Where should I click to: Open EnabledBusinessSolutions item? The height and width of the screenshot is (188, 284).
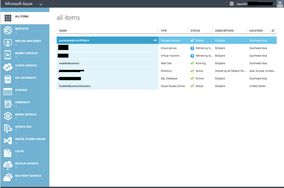75,86
